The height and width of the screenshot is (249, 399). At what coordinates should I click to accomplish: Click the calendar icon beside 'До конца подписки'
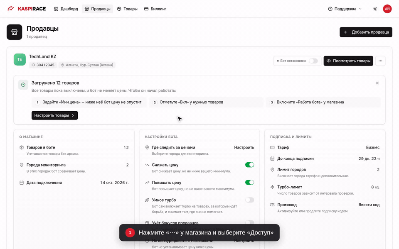pos(272,159)
